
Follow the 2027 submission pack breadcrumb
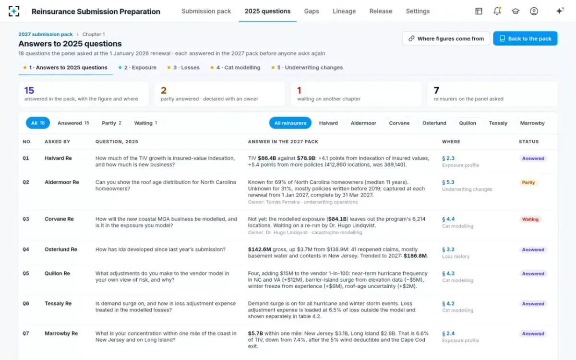pyautogui.click(x=46, y=35)
